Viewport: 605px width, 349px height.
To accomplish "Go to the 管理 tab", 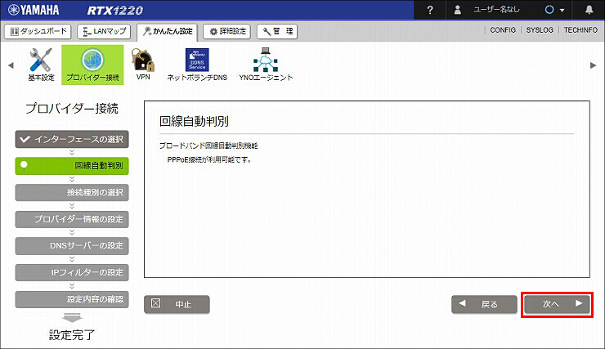I will pos(277,31).
